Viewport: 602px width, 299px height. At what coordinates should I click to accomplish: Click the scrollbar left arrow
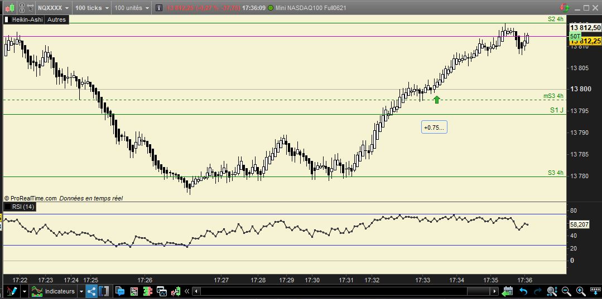[196, 291]
